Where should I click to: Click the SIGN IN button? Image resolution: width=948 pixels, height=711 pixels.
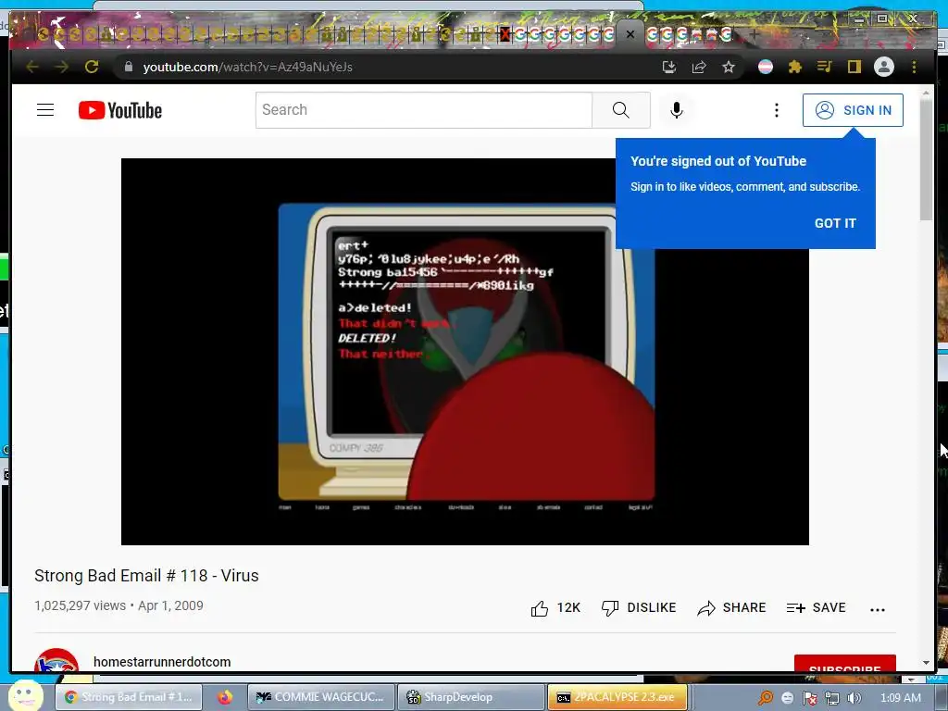pyautogui.click(x=853, y=110)
